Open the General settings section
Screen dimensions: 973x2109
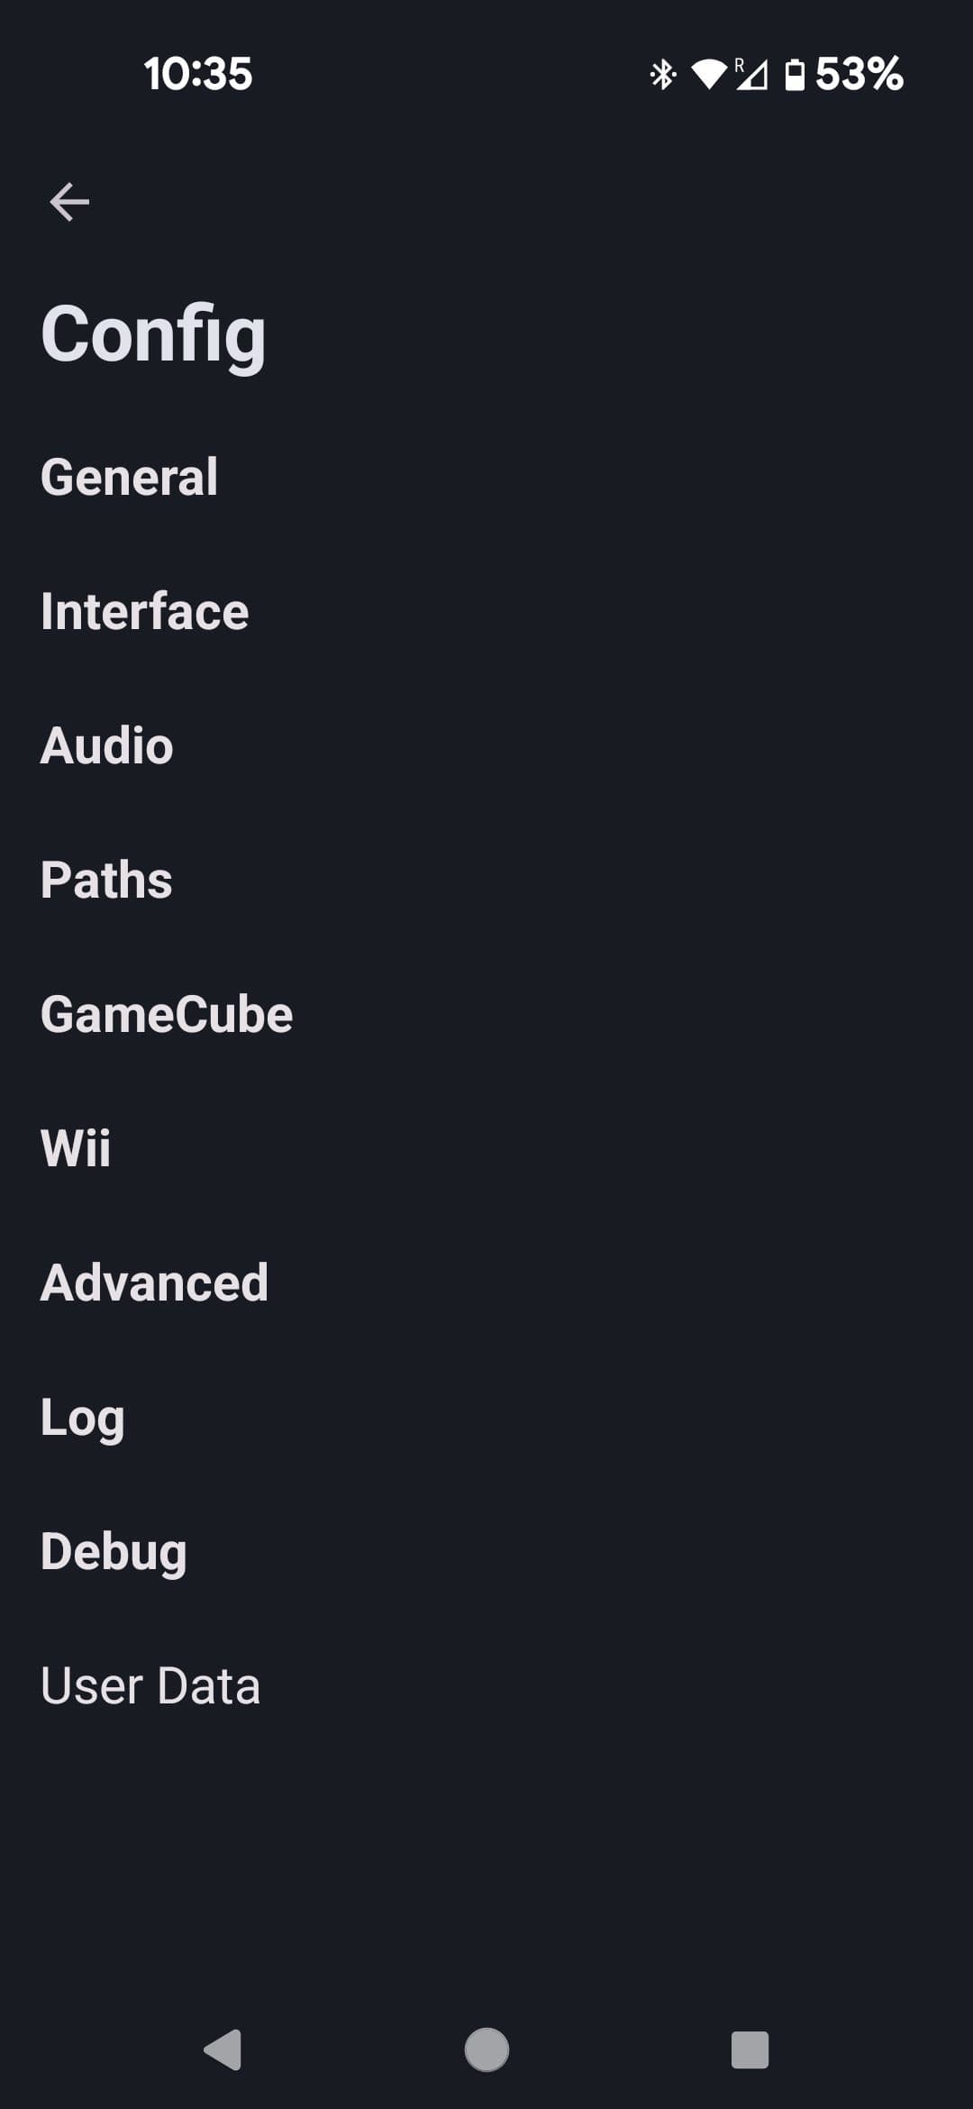[x=130, y=477]
